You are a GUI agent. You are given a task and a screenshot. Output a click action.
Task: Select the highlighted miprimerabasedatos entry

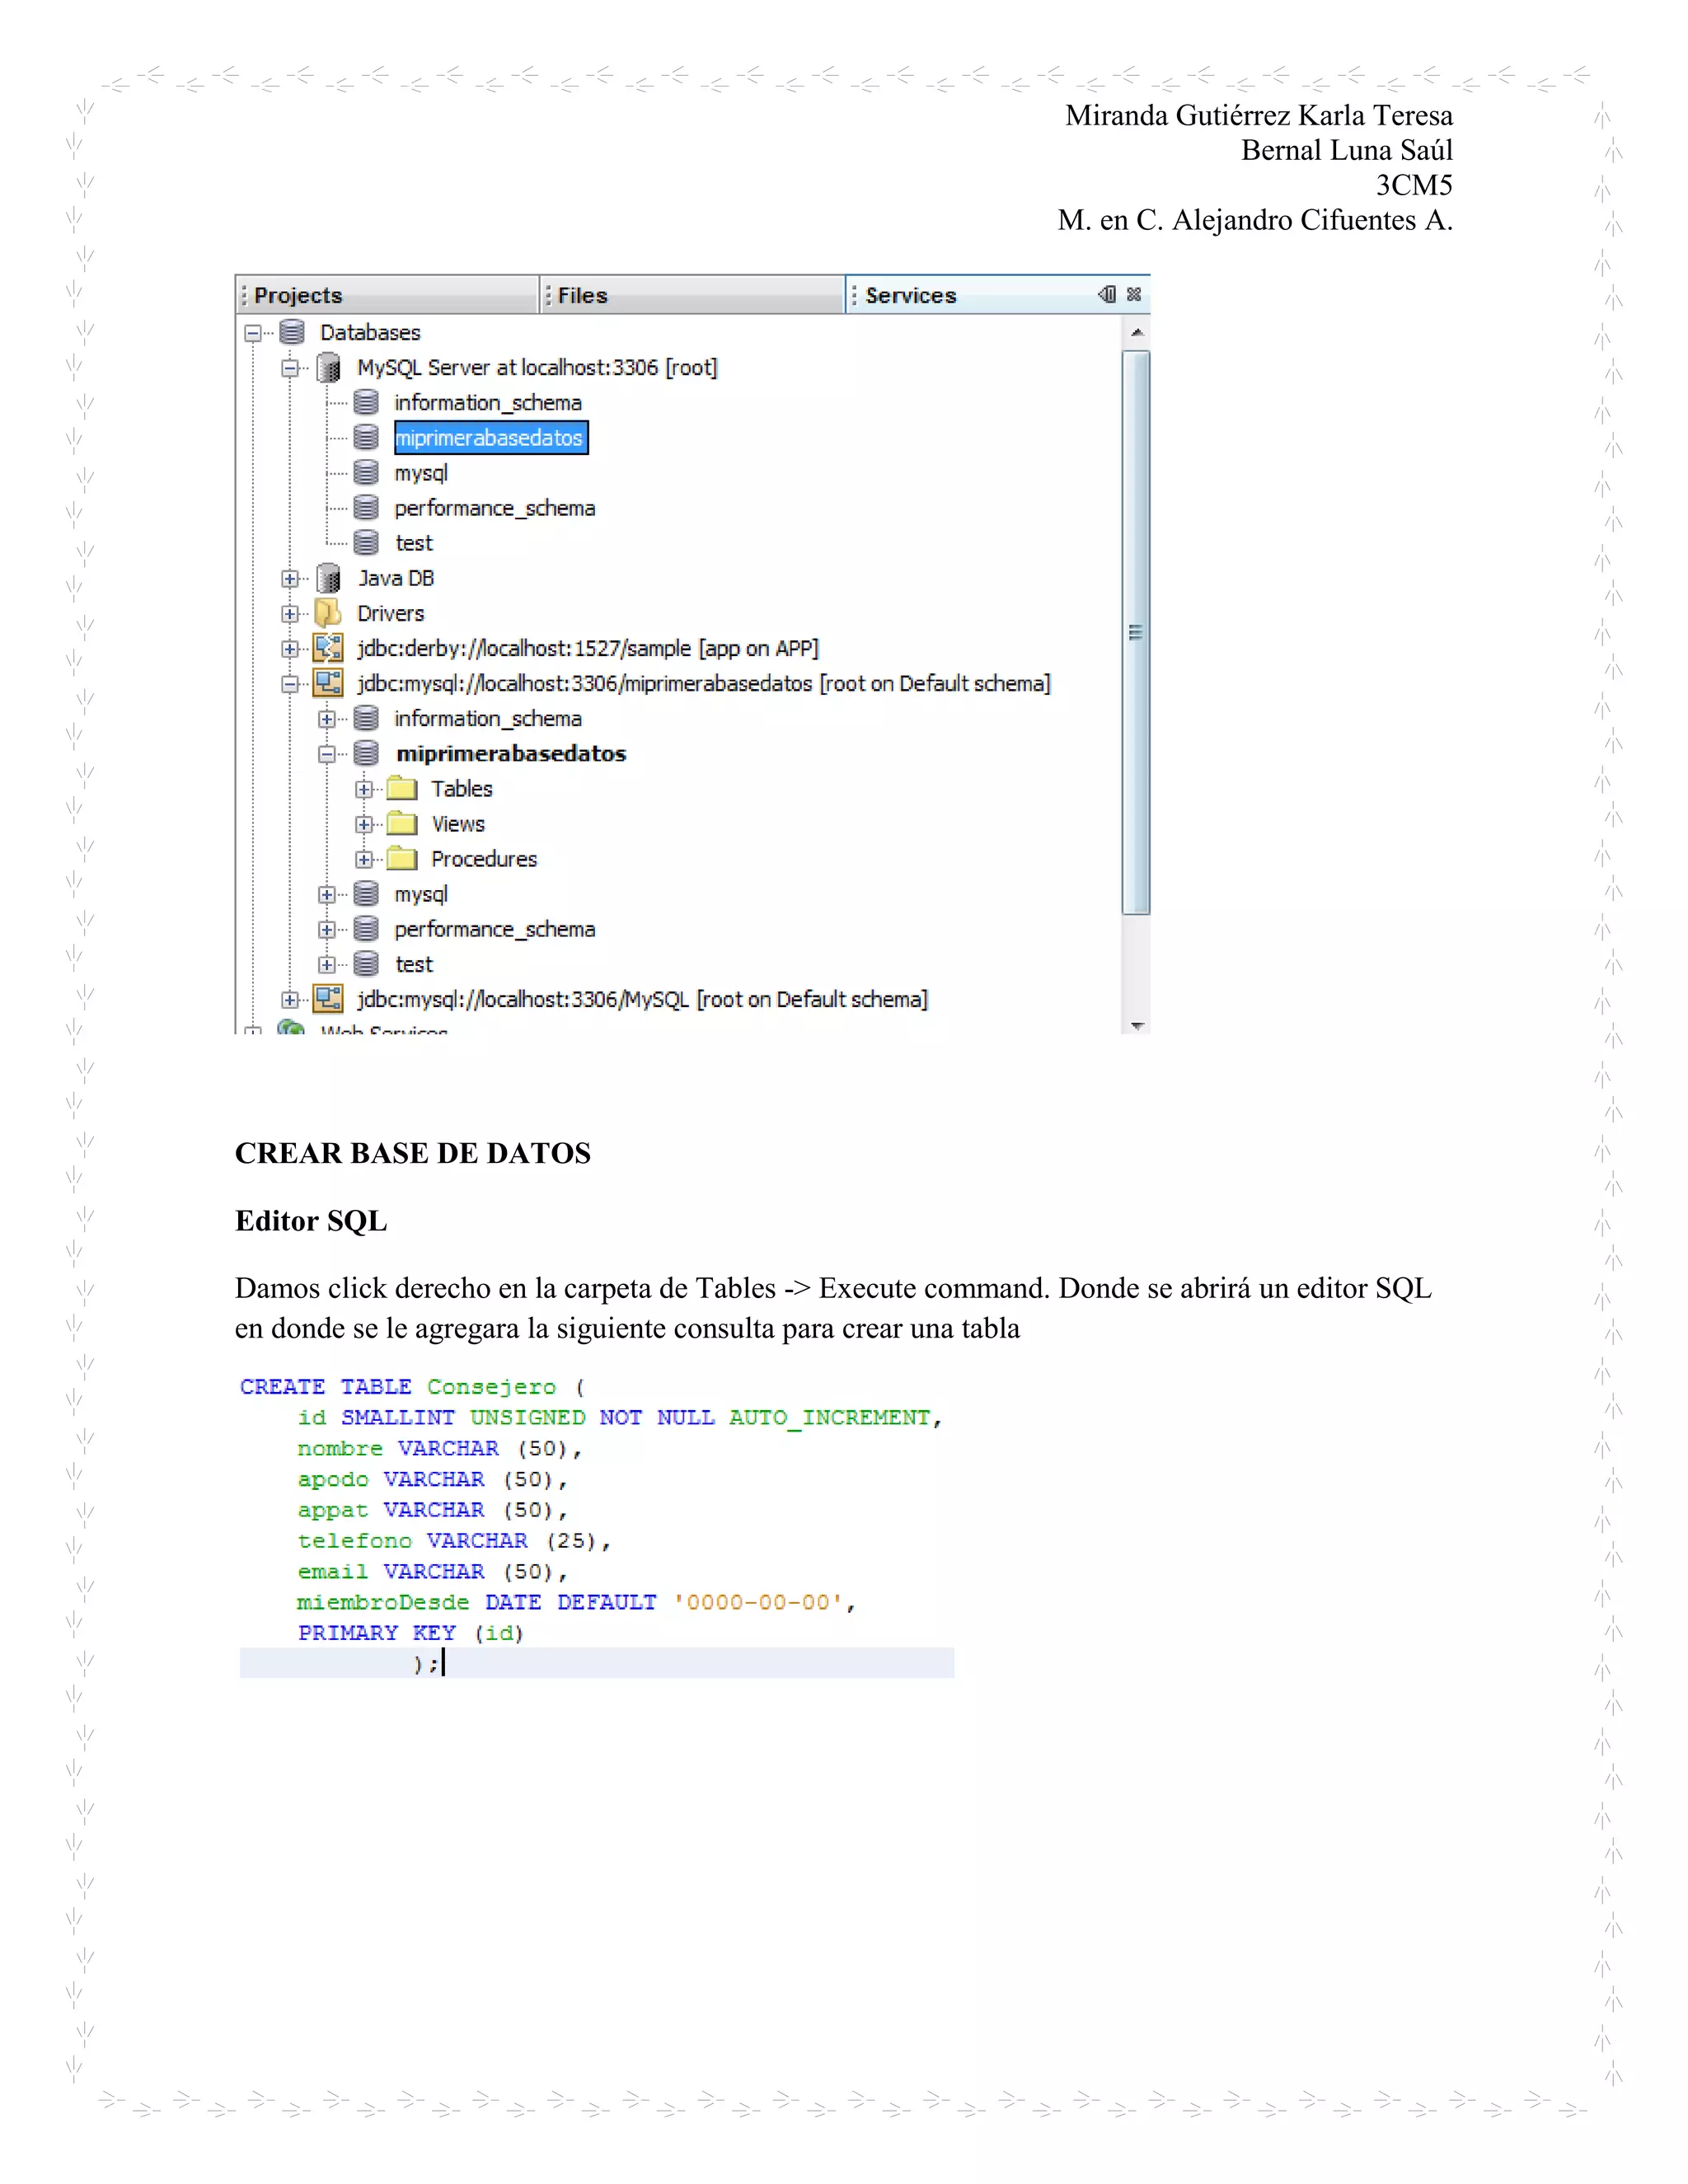[490, 438]
